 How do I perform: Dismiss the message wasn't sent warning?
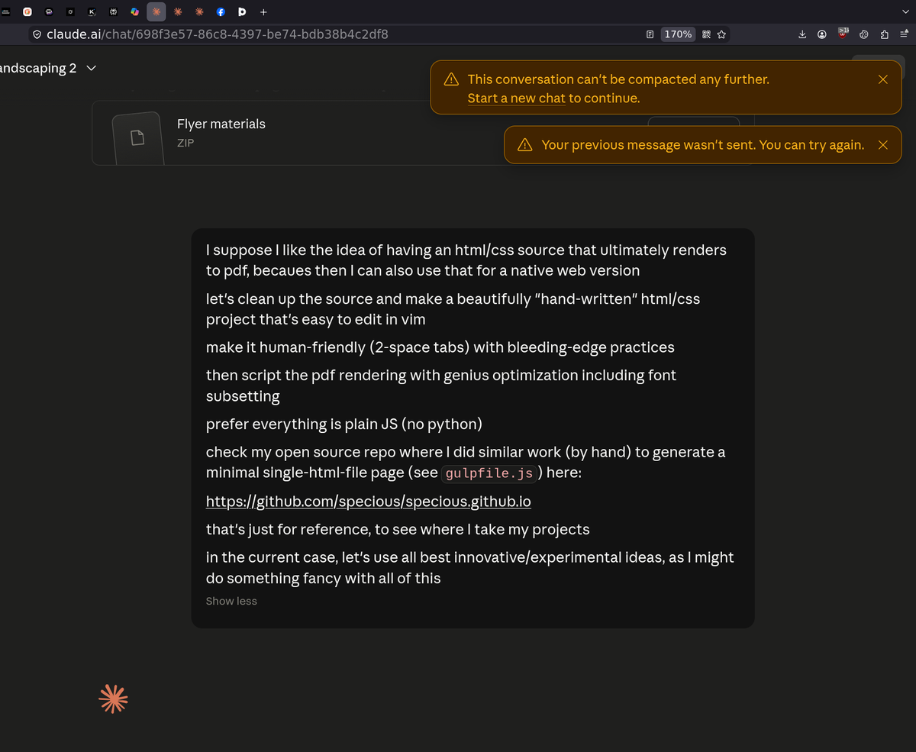pyautogui.click(x=883, y=145)
